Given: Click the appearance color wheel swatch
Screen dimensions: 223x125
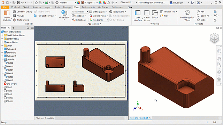Looking at the screenshot, I should [x=78, y=2].
